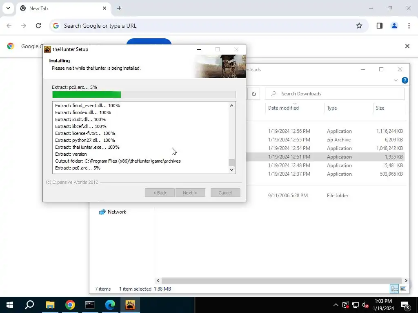The image size is (418, 313).
Task: Open File Explorer from the taskbar
Action: point(50,305)
